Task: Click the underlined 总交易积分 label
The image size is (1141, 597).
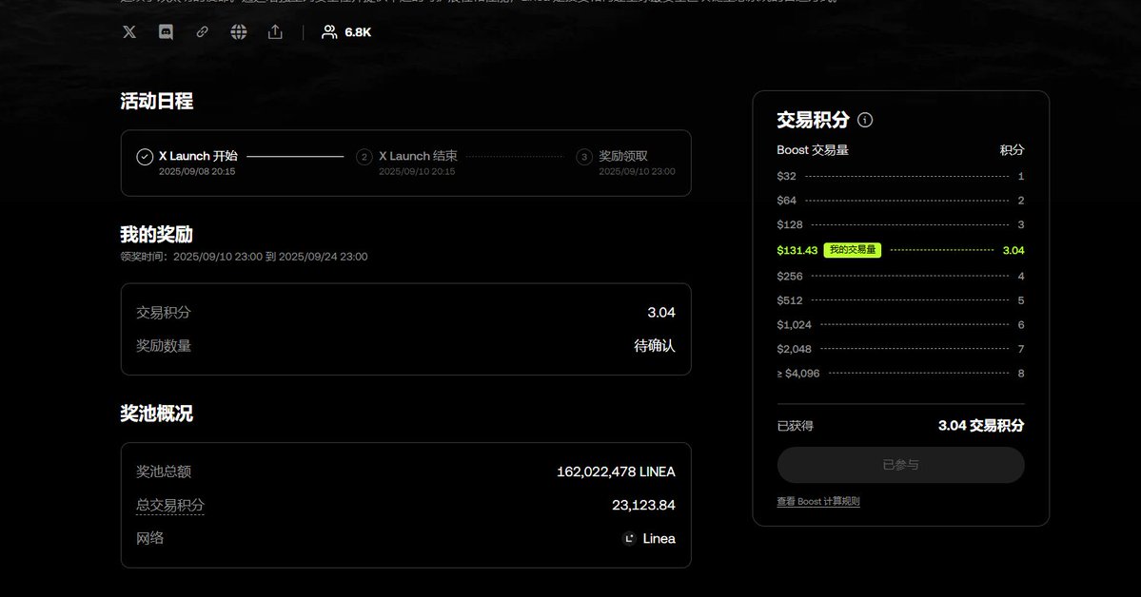Action: 170,506
